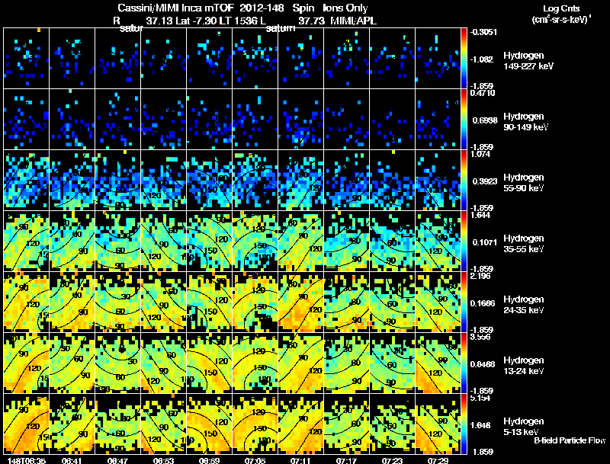
Task: Select the Hydrogen 13-24 keV row label
Action: pyautogui.click(x=524, y=366)
